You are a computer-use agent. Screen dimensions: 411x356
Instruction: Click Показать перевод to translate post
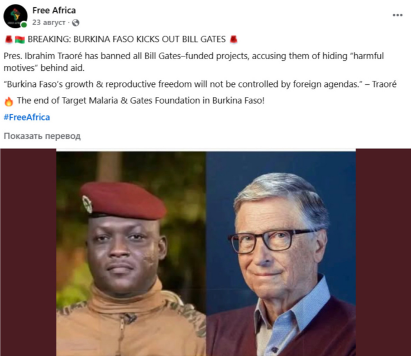(x=42, y=136)
